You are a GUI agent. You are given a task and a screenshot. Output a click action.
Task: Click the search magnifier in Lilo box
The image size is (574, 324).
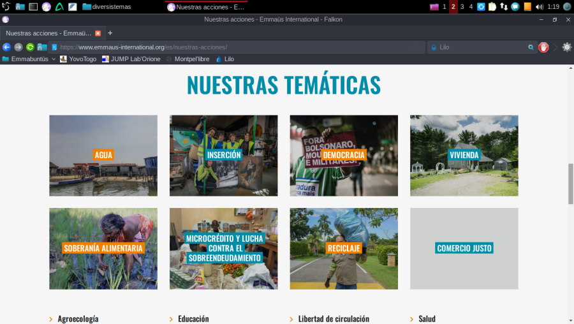pos(531,47)
